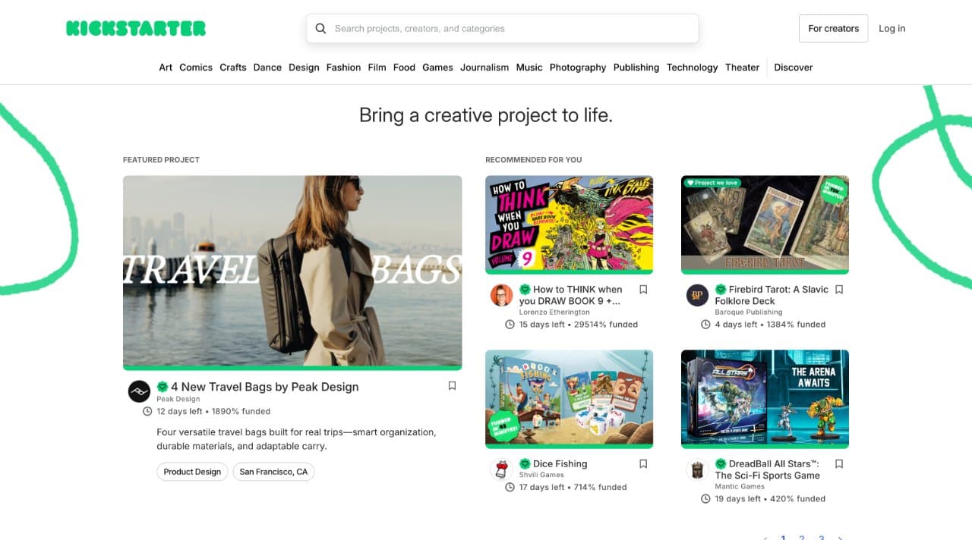The image size is (972, 540).
Task: Open the Comics category
Action: tap(196, 67)
